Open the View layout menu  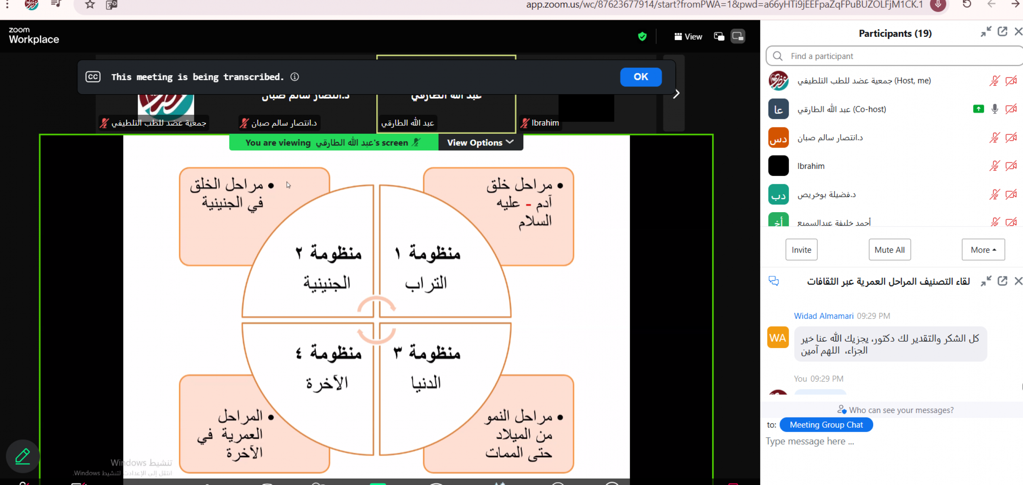tap(688, 37)
